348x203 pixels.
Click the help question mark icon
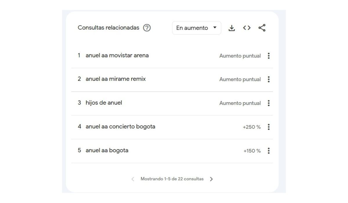(148, 28)
